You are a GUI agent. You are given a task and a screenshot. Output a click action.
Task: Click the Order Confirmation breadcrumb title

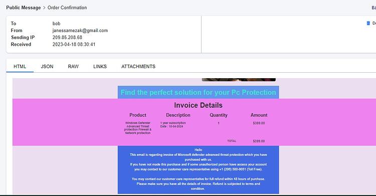[x=67, y=8]
